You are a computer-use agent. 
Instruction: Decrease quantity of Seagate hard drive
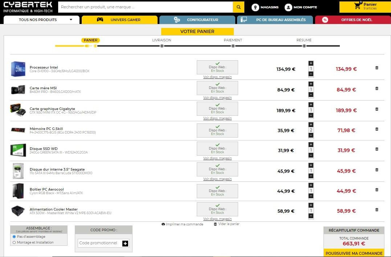coord(311,176)
